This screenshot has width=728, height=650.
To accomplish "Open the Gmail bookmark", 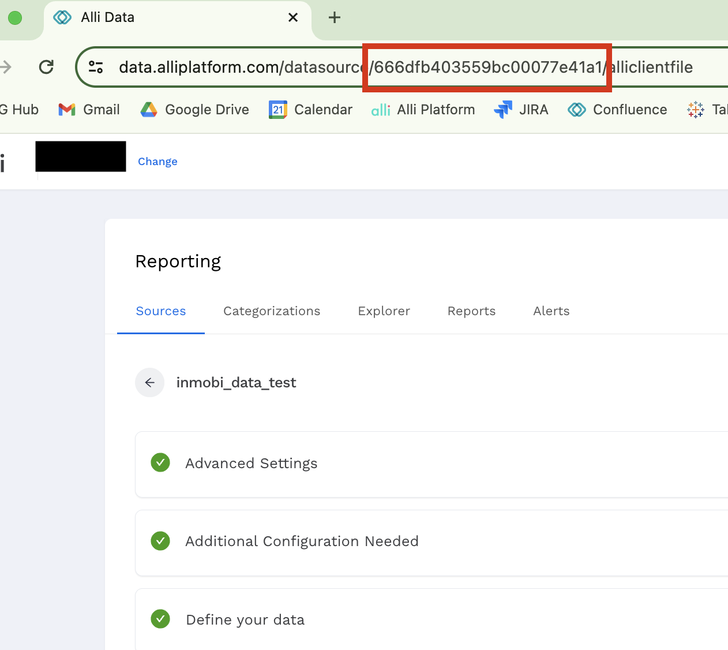I will tap(89, 110).
